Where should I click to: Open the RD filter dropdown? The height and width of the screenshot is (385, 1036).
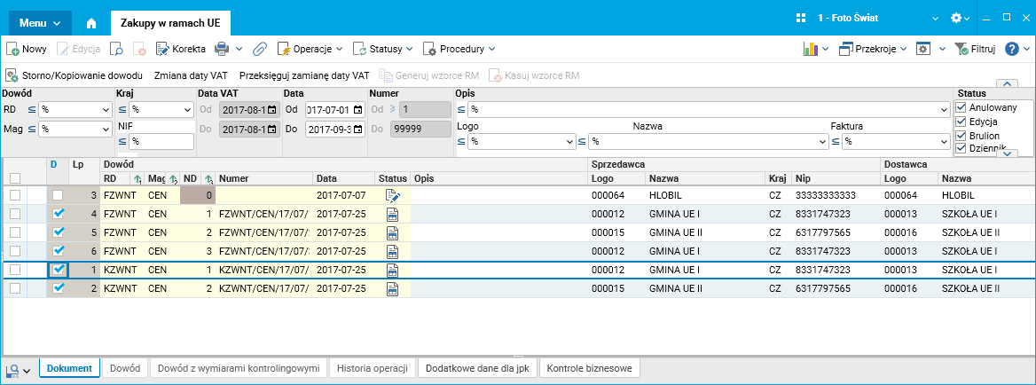(106, 110)
